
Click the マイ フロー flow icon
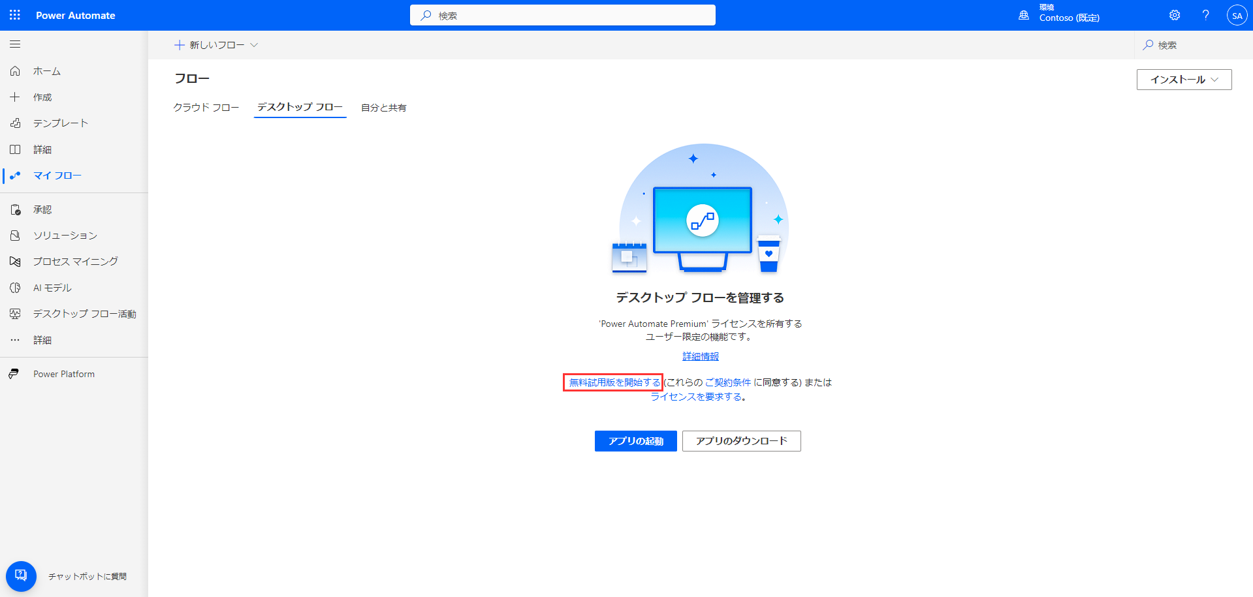coord(15,176)
